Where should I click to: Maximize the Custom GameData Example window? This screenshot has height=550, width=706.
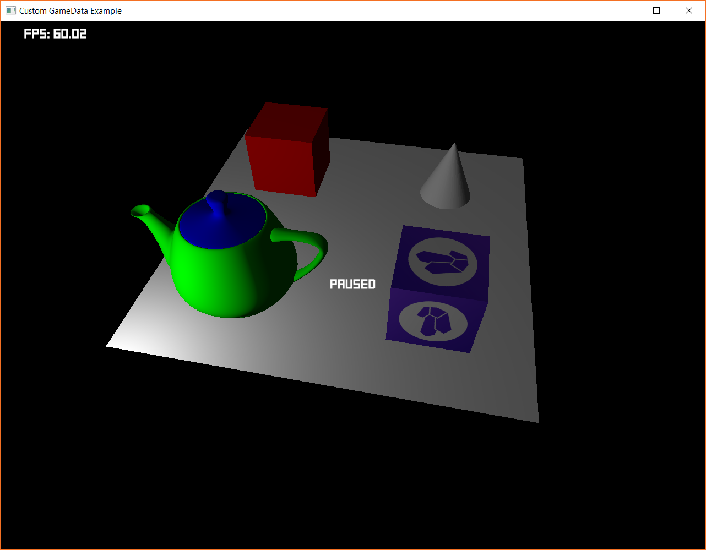[656, 10]
